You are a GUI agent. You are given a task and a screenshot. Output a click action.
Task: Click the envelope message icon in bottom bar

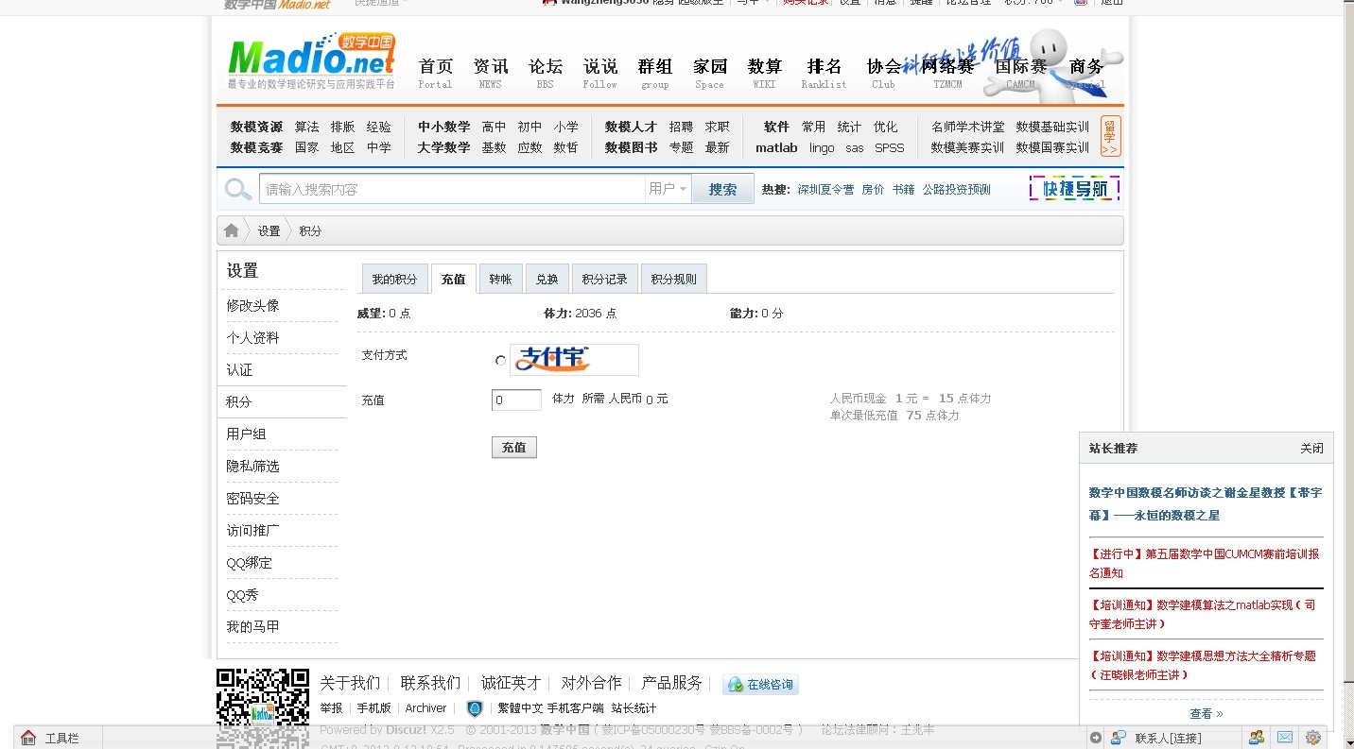tap(1285, 738)
